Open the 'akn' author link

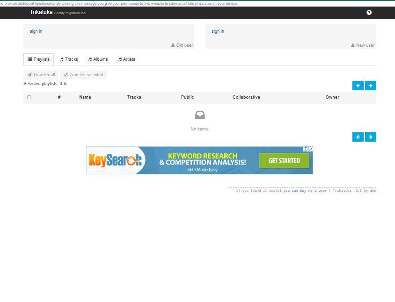[373, 191]
